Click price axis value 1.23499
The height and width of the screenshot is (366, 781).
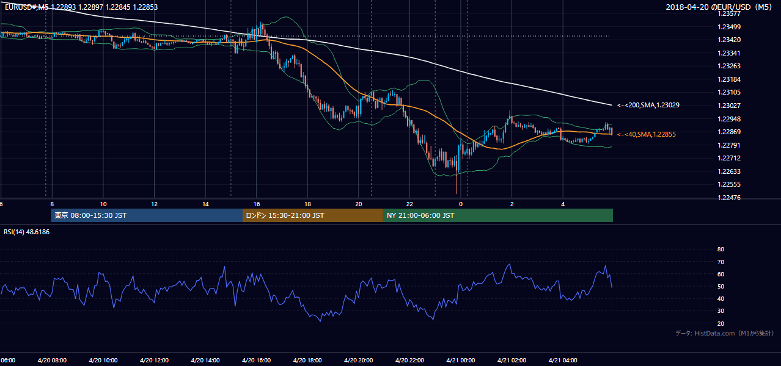point(730,27)
